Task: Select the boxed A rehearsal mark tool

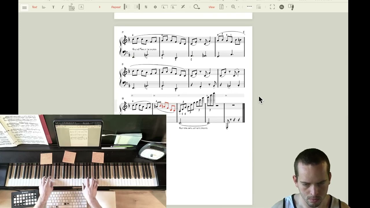Action: (81, 7)
